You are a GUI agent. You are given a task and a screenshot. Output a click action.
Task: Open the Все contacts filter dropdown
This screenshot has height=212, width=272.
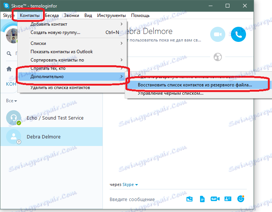click(11, 101)
